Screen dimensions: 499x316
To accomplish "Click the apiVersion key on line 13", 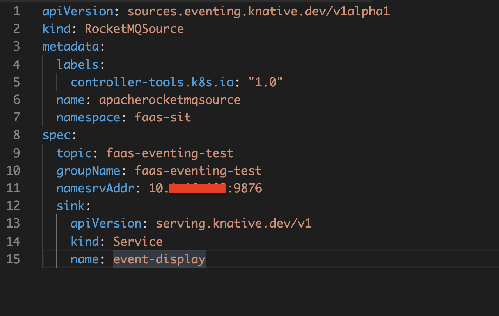I will pos(106,224).
